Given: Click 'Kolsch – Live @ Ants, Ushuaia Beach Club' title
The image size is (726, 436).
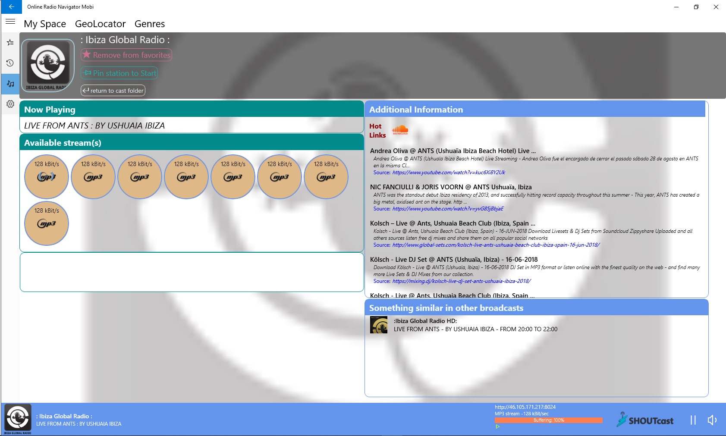Looking at the screenshot, I should [453, 223].
